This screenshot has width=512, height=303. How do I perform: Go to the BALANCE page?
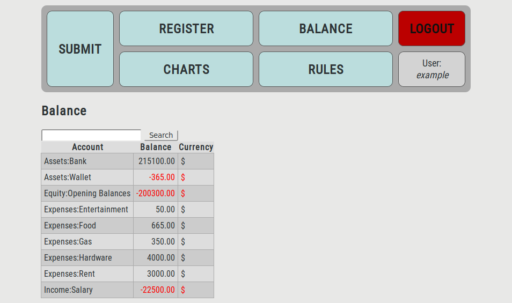tap(326, 28)
